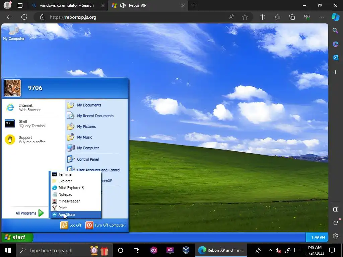Go back in the browser
Screen dimensions: 343x257
[x=9, y=17]
